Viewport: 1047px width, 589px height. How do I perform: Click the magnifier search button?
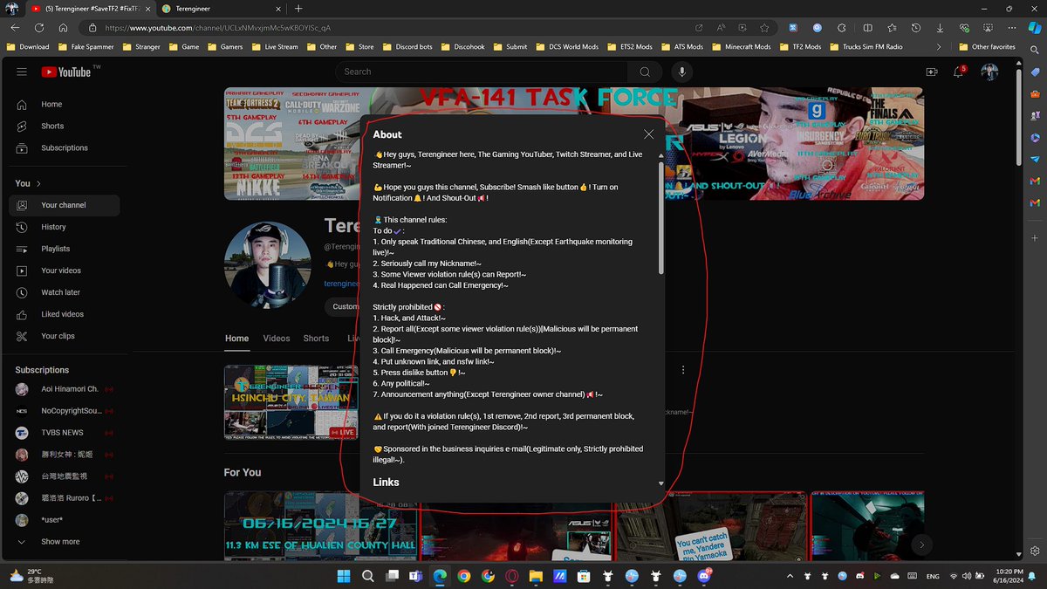[x=645, y=72]
